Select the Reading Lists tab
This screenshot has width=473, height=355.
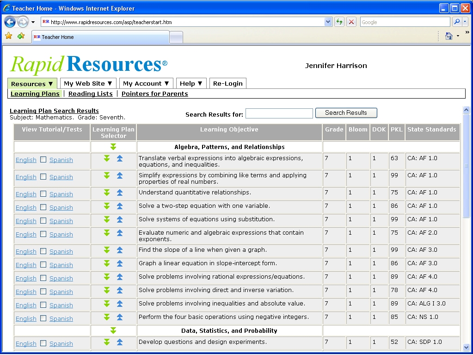(x=90, y=93)
